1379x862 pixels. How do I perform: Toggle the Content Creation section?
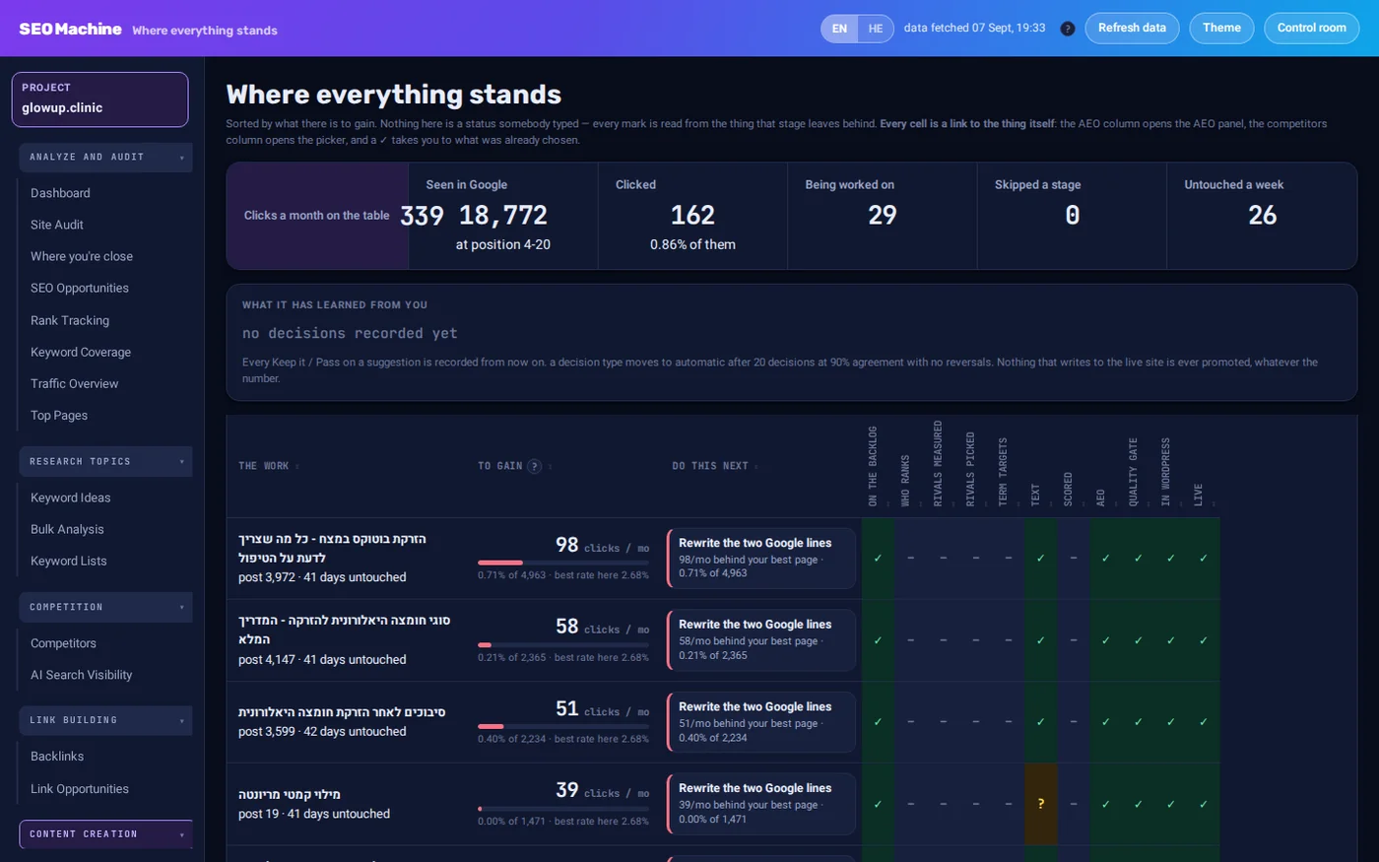(x=105, y=834)
